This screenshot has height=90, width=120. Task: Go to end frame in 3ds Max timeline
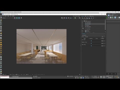coord(98,76)
